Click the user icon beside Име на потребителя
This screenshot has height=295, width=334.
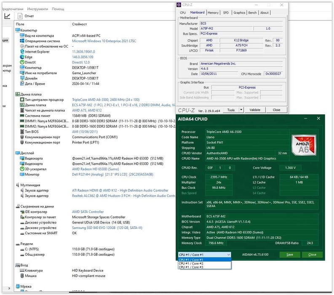tap(22, 73)
